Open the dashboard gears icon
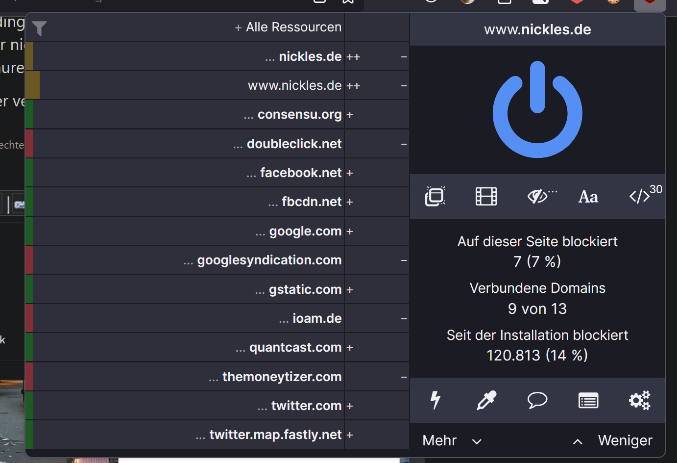Viewport: 677px width, 463px height. point(640,400)
